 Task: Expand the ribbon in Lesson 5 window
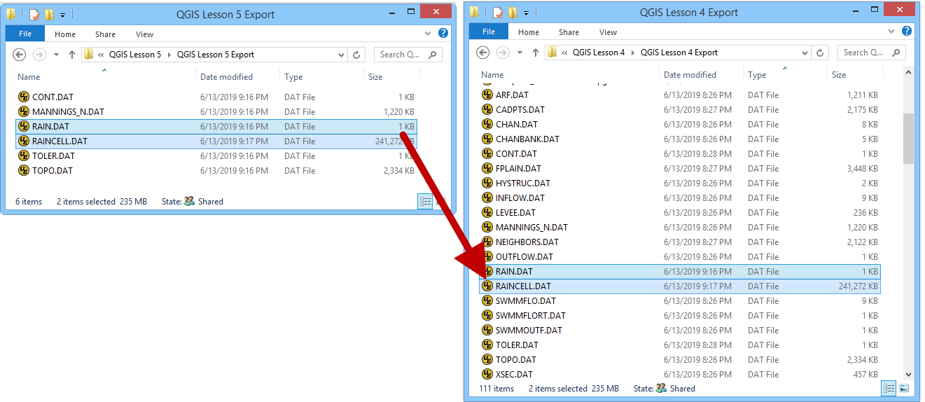[429, 34]
